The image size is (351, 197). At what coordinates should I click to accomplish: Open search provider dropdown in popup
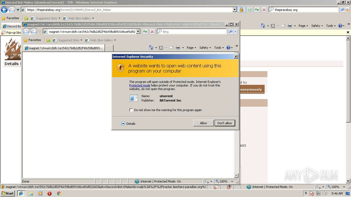235,32
